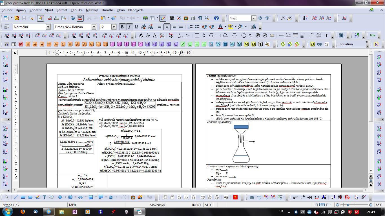Viewport: 385px width, 216px height.
Task: Click the Print icon
Action: click(x=57, y=18)
